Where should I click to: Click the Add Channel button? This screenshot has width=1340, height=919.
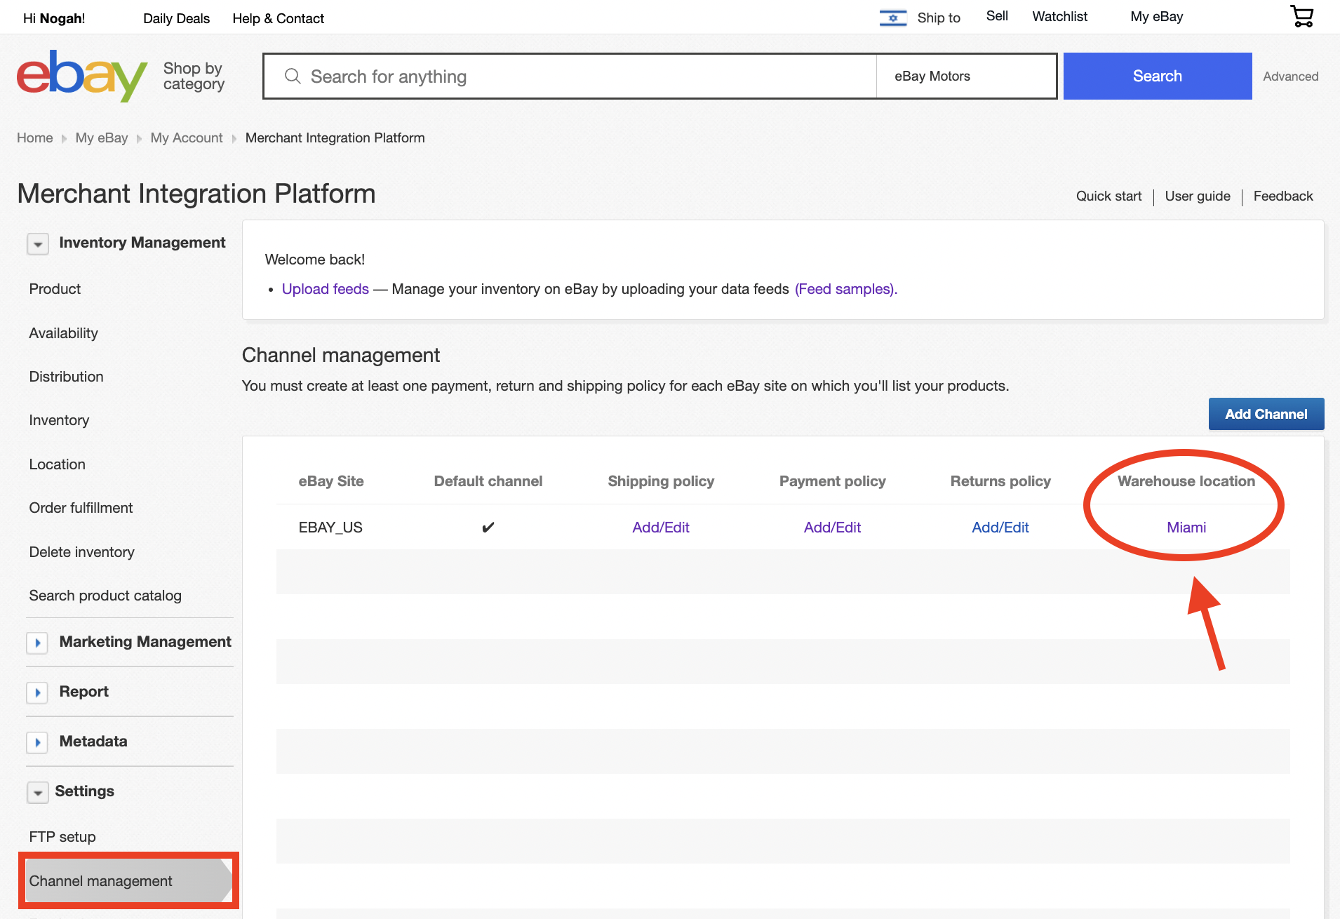1266,414
